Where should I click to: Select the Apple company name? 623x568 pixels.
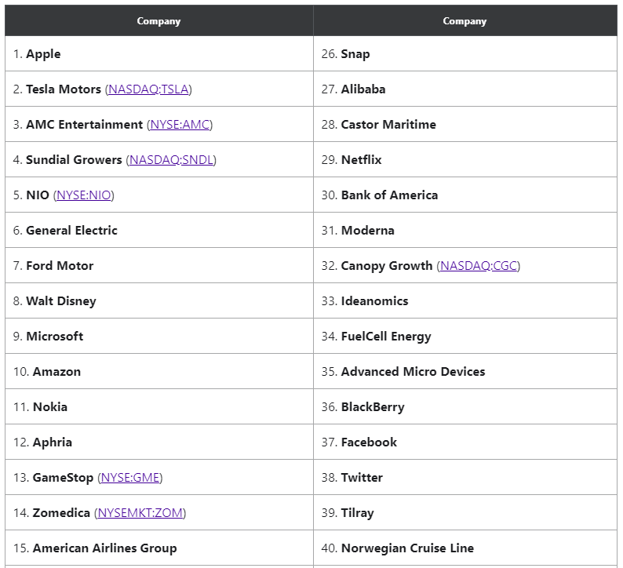43,54
